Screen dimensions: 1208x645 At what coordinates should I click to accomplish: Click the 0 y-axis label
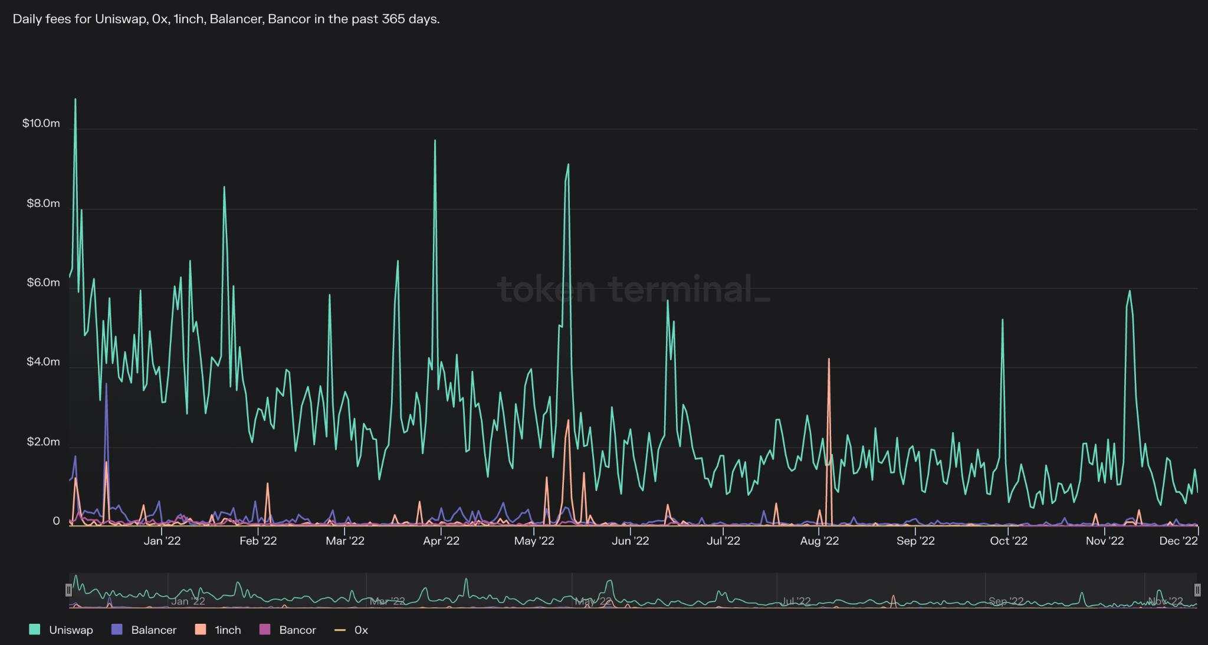click(x=56, y=521)
